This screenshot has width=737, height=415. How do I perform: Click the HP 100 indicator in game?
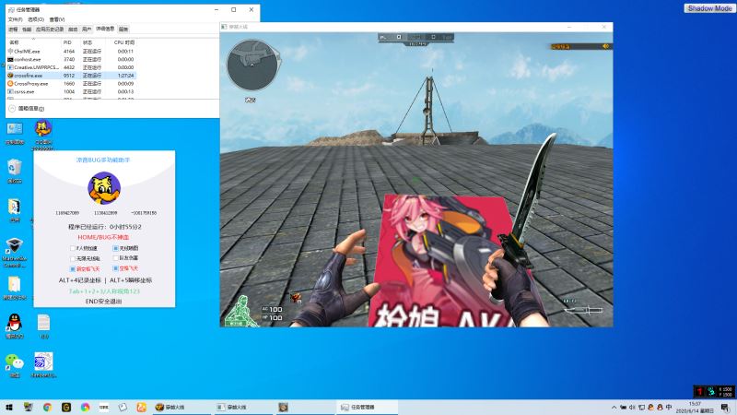tap(272, 318)
